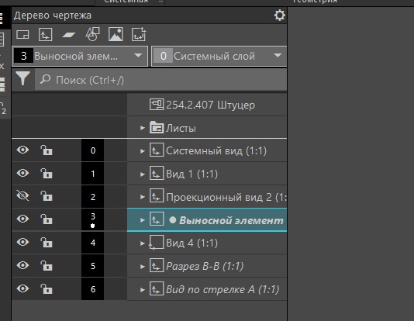Click view number 4 cell
The height and width of the screenshot is (321, 414).
coord(93,243)
